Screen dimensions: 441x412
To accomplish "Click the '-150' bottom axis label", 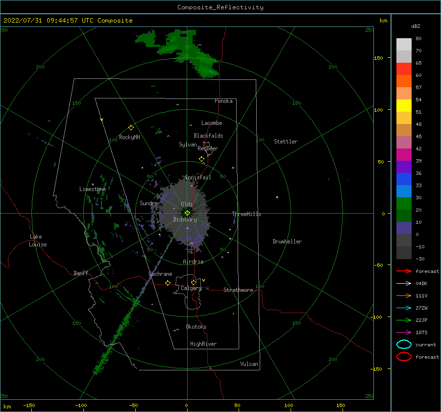I will tap(29, 405).
